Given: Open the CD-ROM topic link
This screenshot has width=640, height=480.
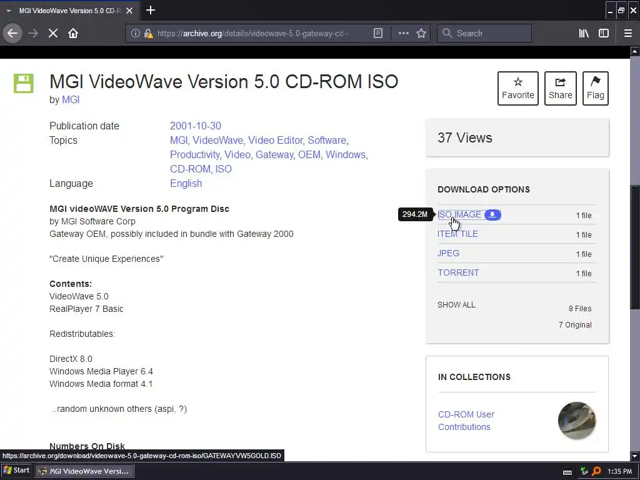Looking at the screenshot, I should [190, 169].
